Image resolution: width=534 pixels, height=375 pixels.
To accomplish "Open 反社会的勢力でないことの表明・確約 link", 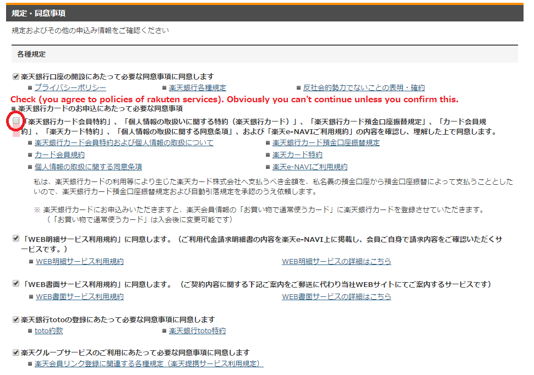I will tap(364, 88).
